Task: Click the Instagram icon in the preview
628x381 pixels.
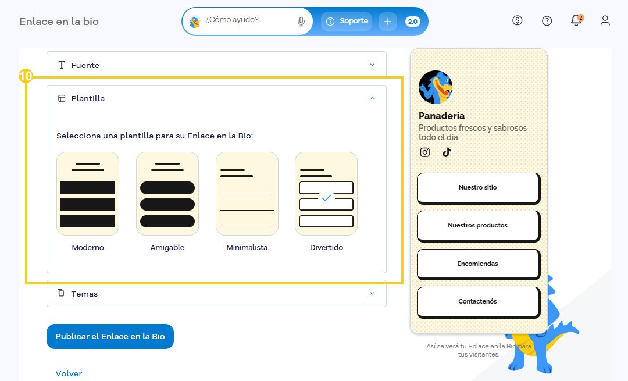Action: click(425, 152)
